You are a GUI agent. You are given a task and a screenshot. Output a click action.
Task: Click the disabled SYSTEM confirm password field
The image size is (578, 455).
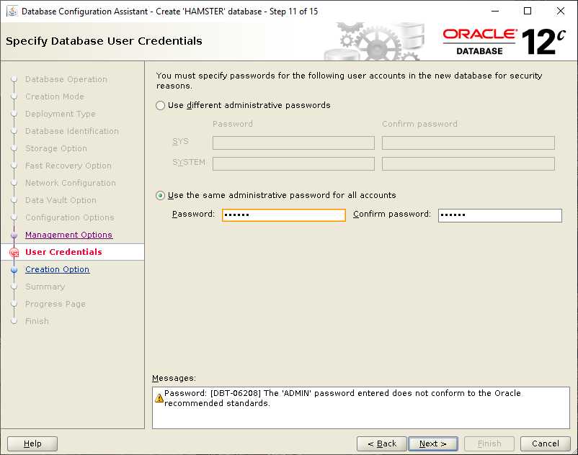468,164
